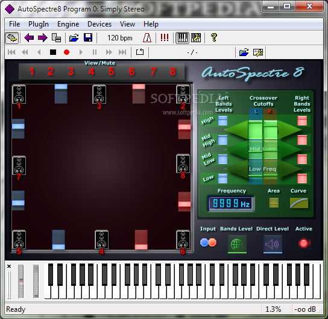Click speaker 5 icon in the panning area
Viewport: 328px width, 319px height.
(19, 239)
